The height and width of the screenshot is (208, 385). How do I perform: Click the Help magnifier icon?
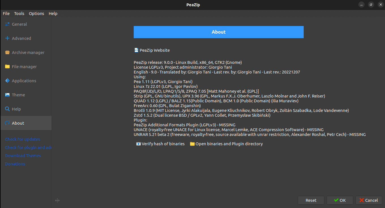coord(7,109)
